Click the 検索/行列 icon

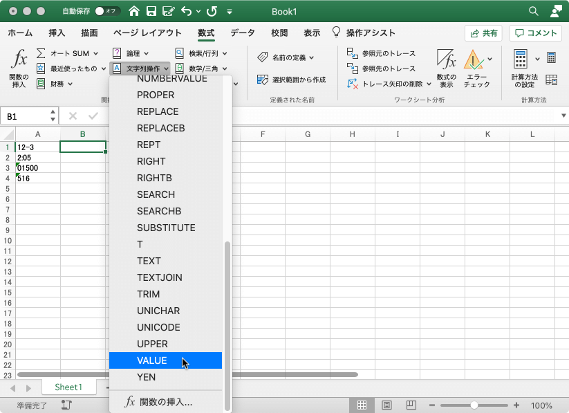(x=179, y=53)
